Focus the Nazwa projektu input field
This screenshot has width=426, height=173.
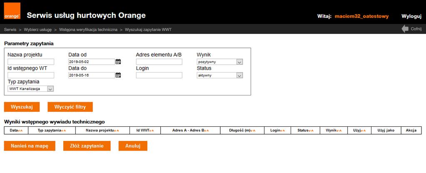point(31,62)
